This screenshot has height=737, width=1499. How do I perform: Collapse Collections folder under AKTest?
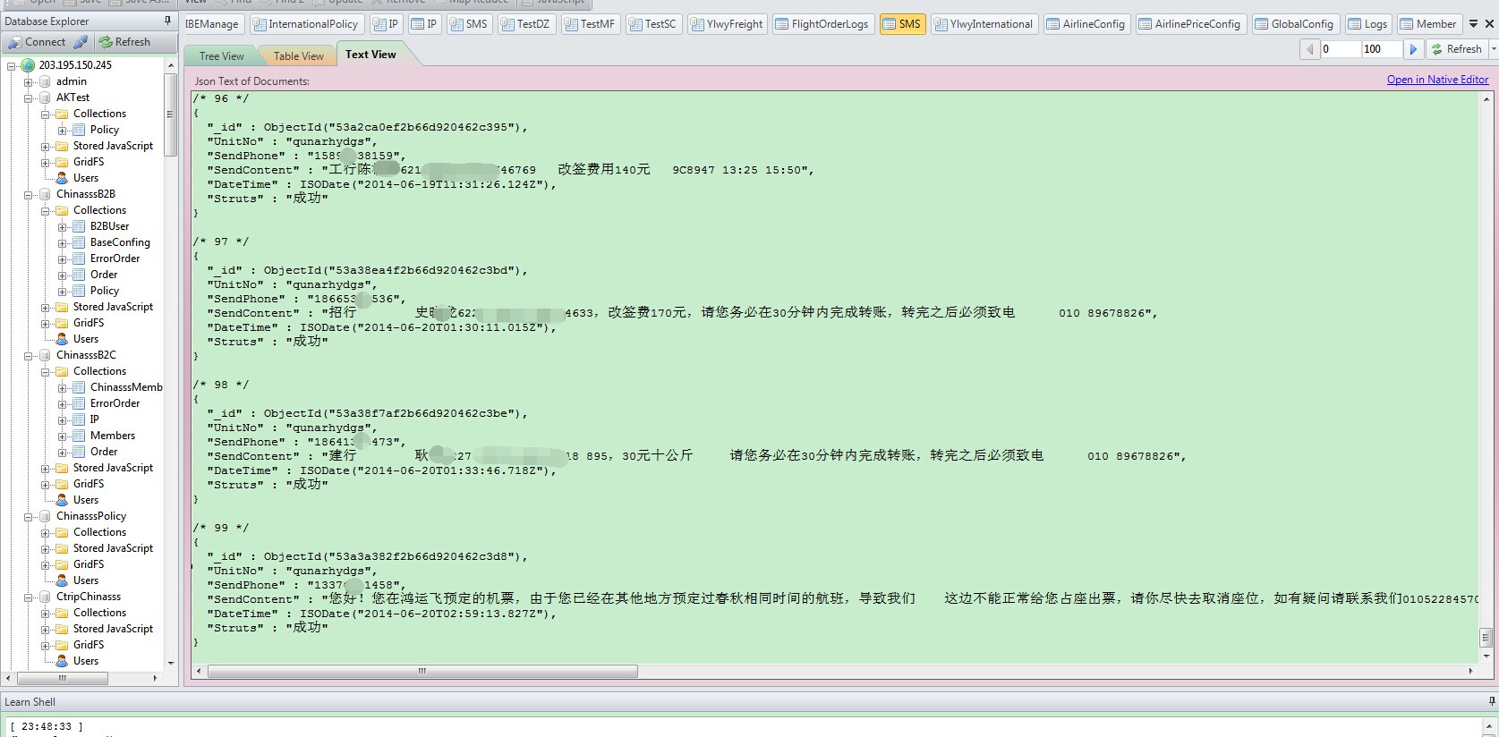coord(46,114)
